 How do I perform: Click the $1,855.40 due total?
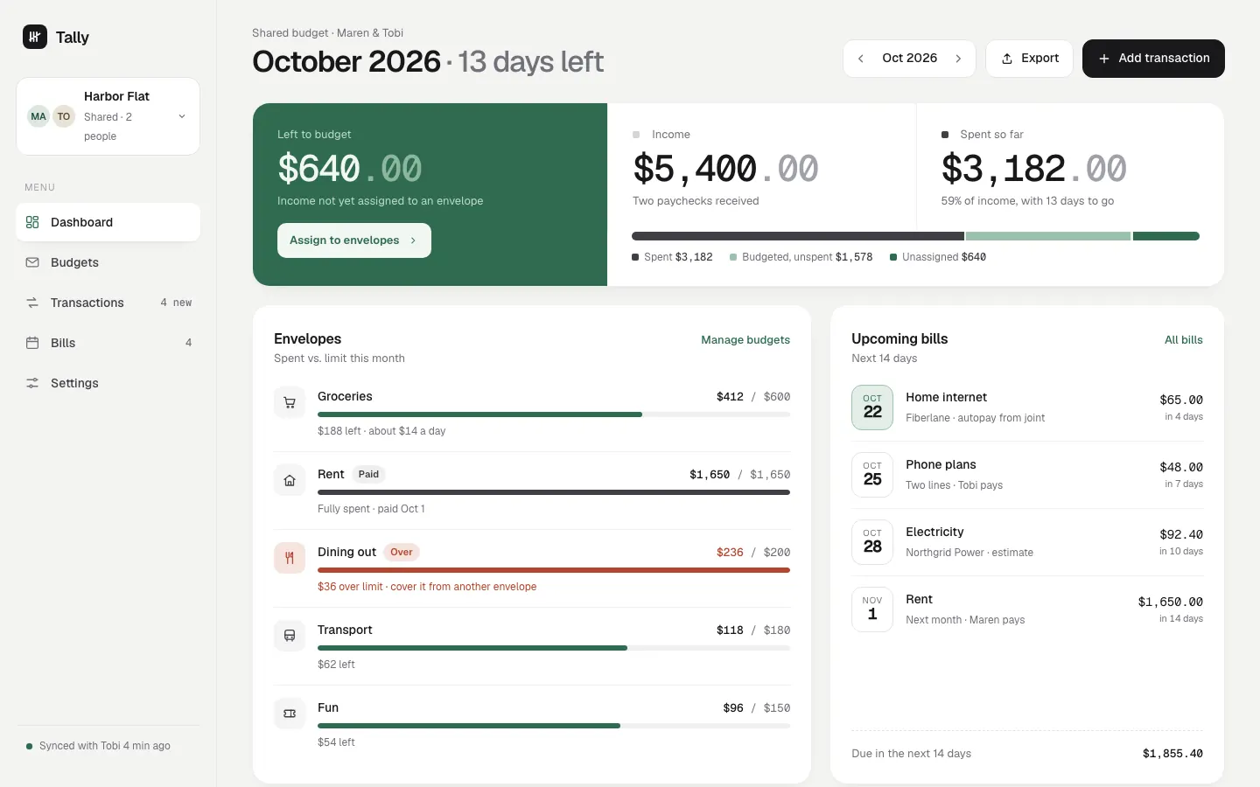click(1172, 754)
